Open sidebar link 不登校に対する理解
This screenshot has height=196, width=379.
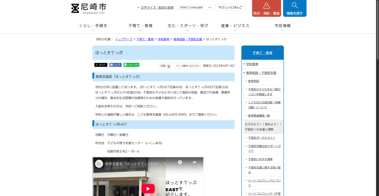260,159
